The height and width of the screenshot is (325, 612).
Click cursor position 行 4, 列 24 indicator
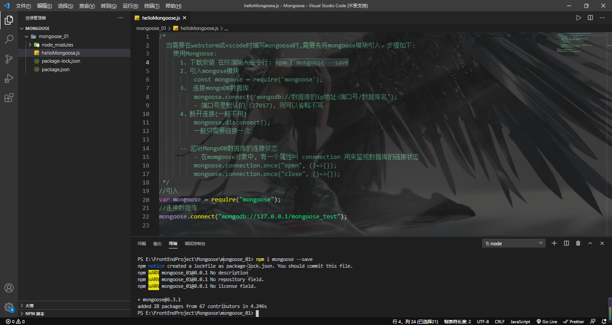[x=415, y=321]
